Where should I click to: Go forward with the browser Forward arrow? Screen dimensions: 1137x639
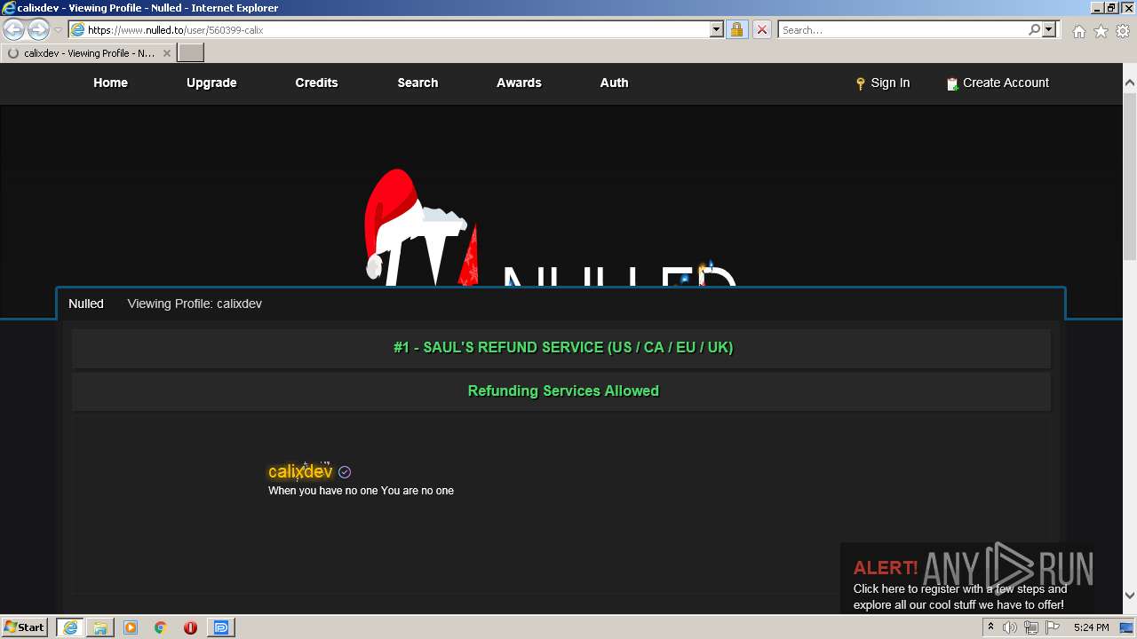38,30
